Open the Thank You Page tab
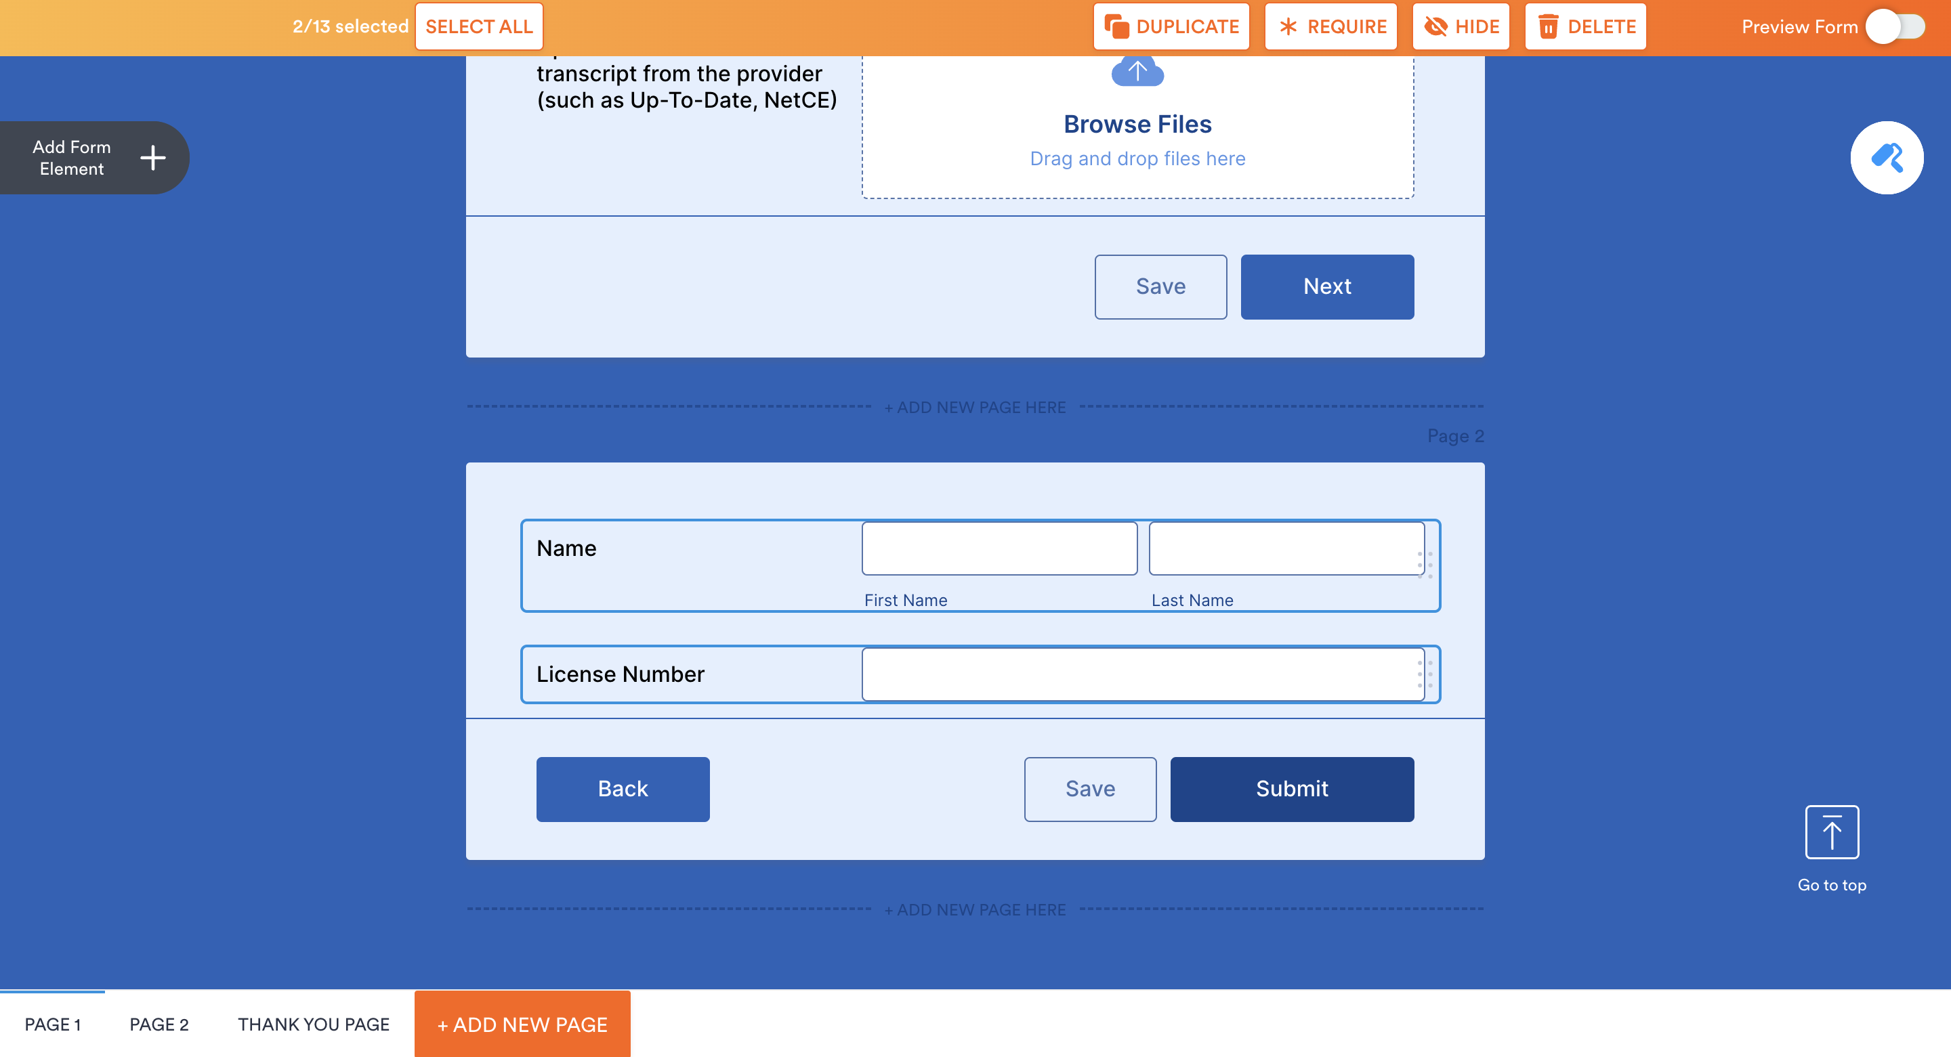Image resolution: width=1951 pixels, height=1057 pixels. [x=314, y=1024]
